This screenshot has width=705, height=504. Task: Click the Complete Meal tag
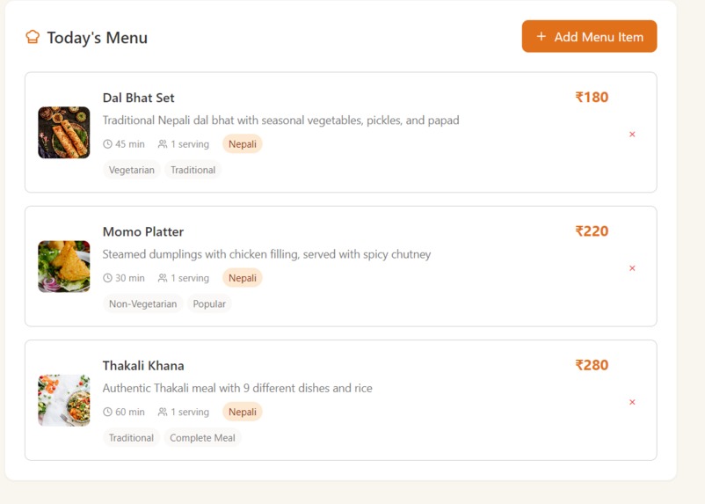click(x=202, y=438)
